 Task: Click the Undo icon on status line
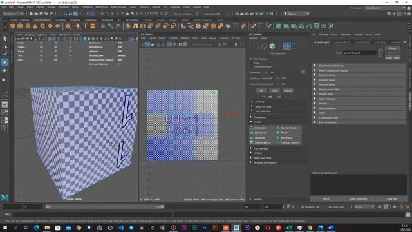(46, 14)
